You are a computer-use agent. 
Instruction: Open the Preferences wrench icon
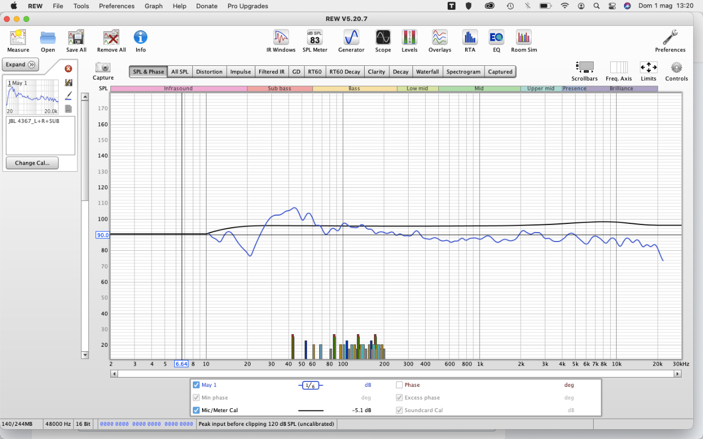(x=670, y=41)
